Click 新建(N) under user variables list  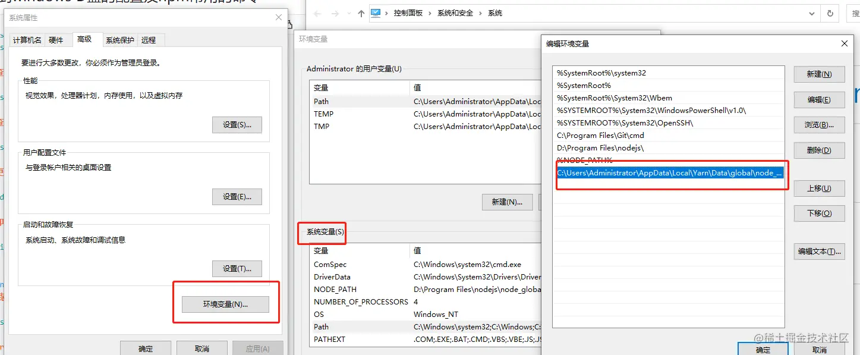(x=507, y=202)
